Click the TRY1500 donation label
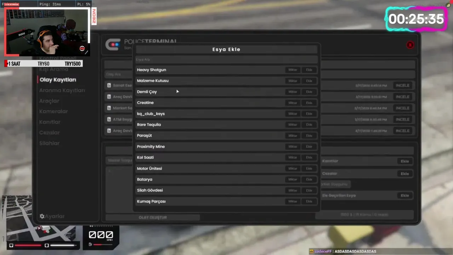 click(x=73, y=64)
